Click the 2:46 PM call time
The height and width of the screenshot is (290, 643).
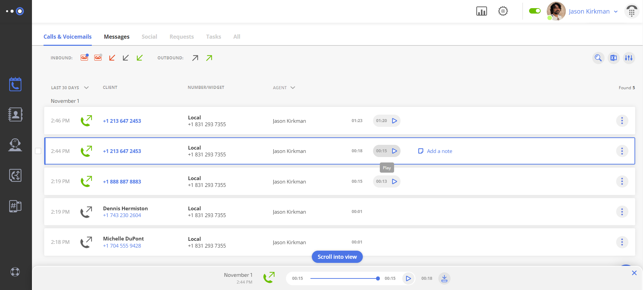[x=60, y=121]
